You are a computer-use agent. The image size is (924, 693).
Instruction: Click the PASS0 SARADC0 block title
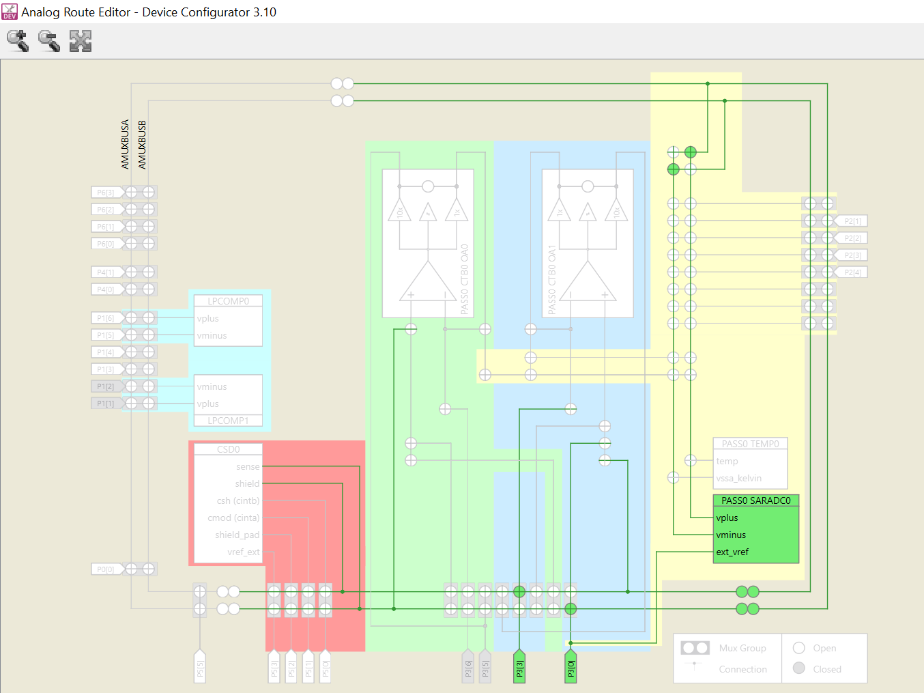[756, 500]
